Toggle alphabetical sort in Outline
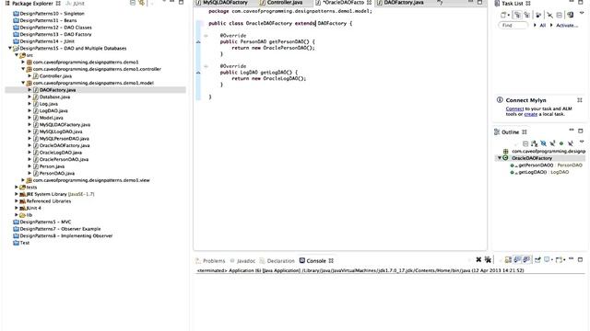This screenshot has width=590, height=331. point(535,143)
